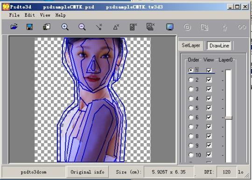The height and width of the screenshot is (180, 252).
Task: Save using the floppy disk icon
Action: (x=29, y=27)
